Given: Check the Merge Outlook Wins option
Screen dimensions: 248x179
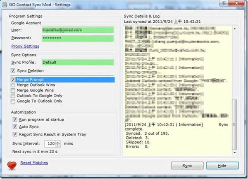Looking at the screenshot, I should [13, 85].
